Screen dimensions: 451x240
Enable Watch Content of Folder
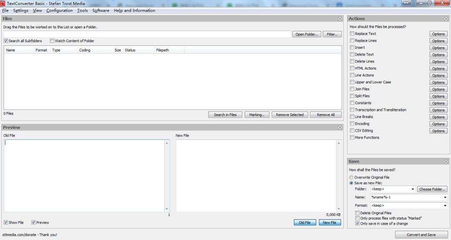(52, 41)
